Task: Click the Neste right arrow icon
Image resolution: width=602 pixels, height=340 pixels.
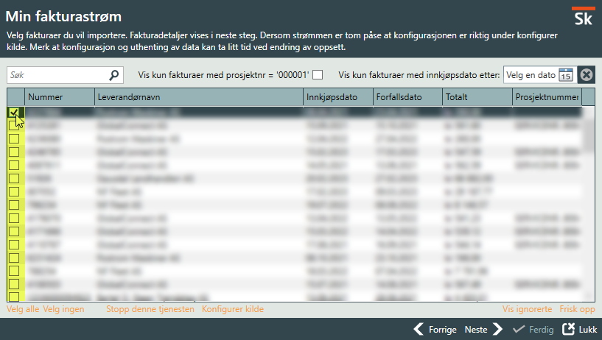Action: pos(497,330)
